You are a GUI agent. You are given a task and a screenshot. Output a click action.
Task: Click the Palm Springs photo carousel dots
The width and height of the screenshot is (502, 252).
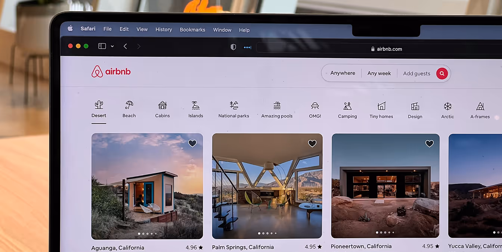coord(267,233)
